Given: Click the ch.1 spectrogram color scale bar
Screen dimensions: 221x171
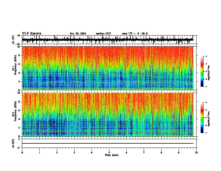Looking at the screenshot, I should tap(202, 72).
